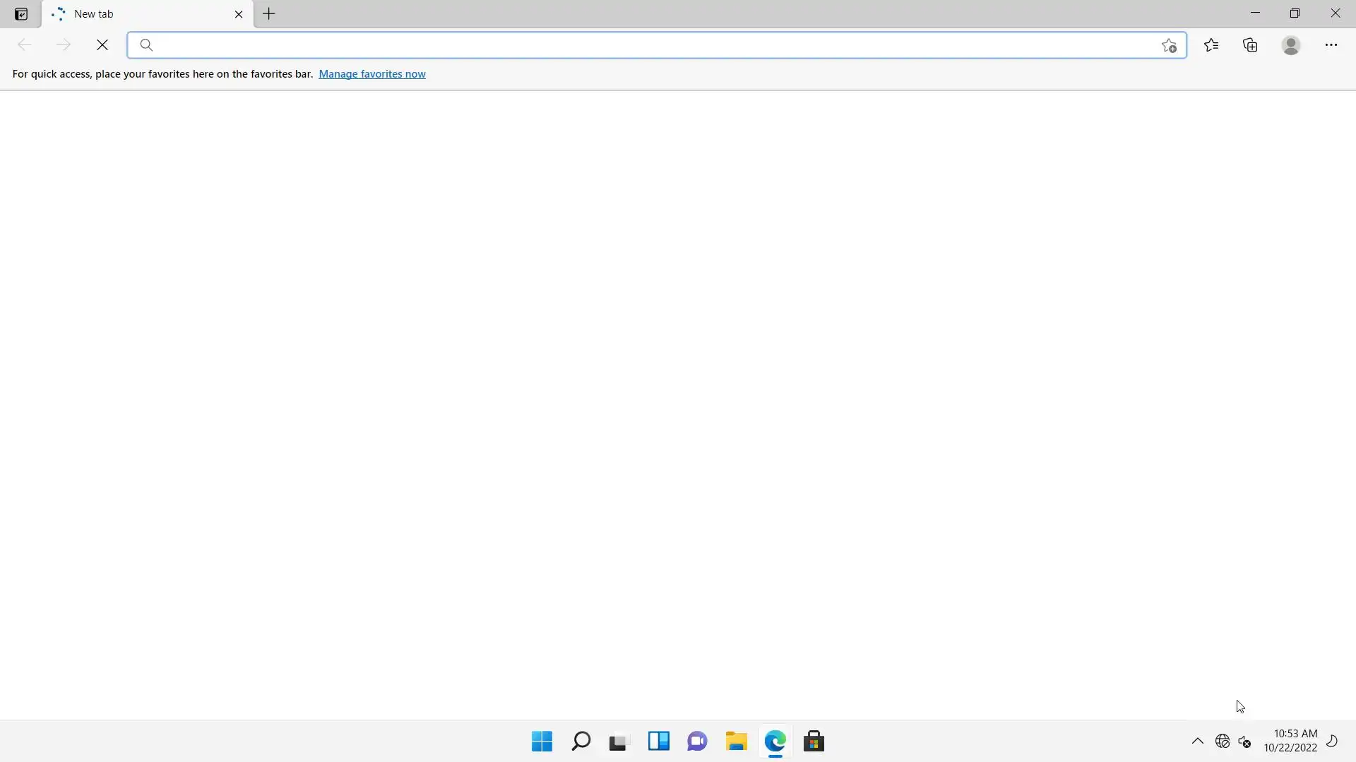Open the tab actions menu icon

click(21, 14)
